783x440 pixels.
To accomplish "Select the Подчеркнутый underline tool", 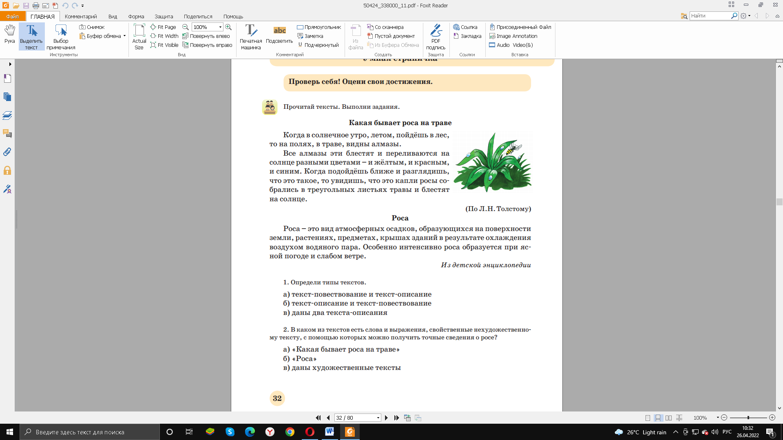I will click(318, 45).
